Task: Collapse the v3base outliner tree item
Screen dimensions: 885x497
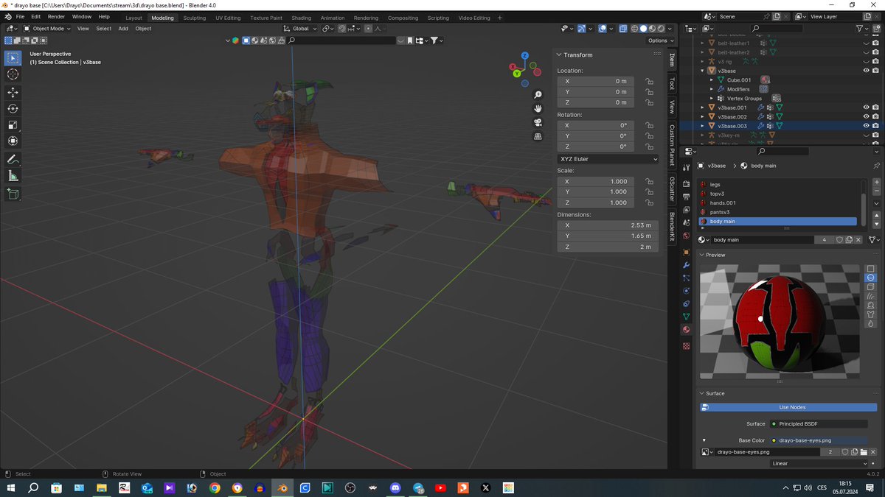Action: coord(703,71)
